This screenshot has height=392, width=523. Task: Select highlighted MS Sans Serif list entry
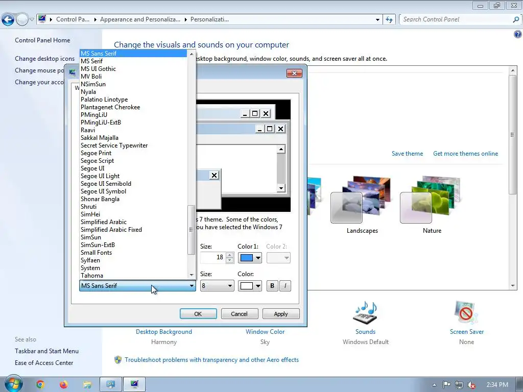click(x=133, y=53)
